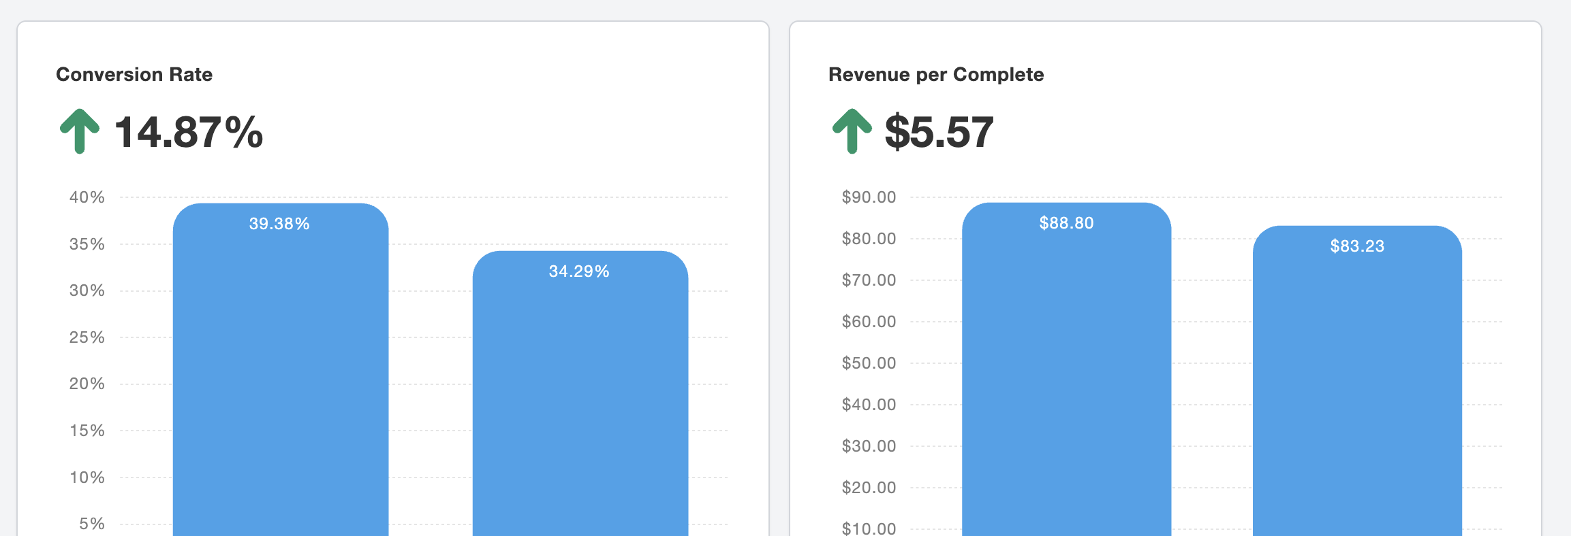Click the $10.00 y-axis label
This screenshot has width=1571, height=536.
click(869, 528)
